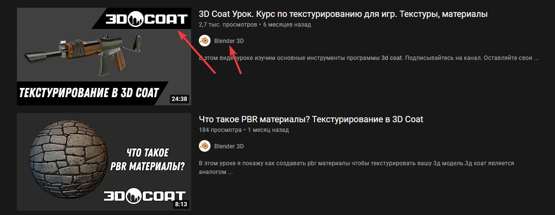
Task: Open the PBR stone sphere video thumbnail
Action: [x=104, y=162]
